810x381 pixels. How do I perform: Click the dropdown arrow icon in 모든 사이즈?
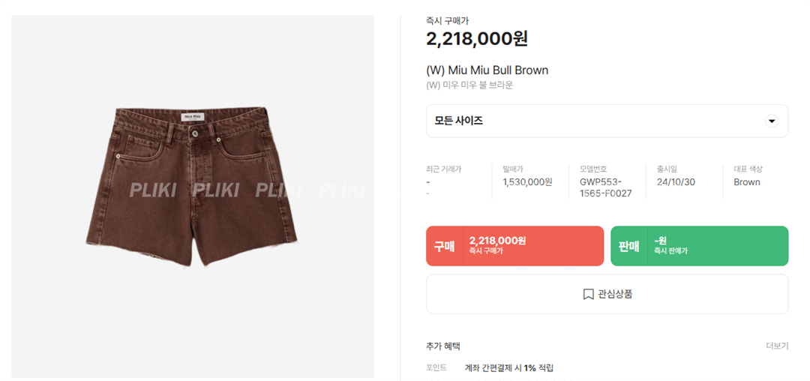pyautogui.click(x=772, y=121)
